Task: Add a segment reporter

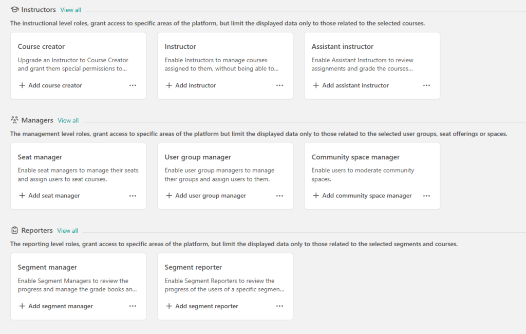Action: (206, 306)
